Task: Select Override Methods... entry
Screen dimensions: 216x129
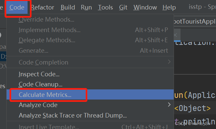Action: tap(90, 20)
